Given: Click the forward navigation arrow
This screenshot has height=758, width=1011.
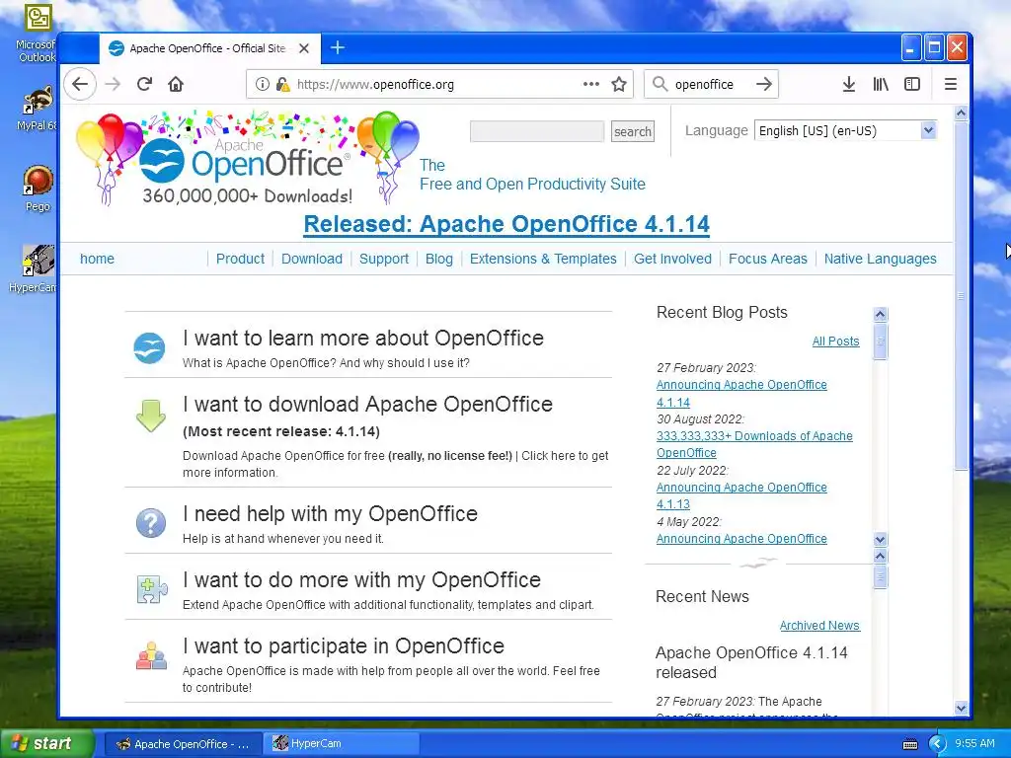Looking at the screenshot, I should pyautogui.click(x=113, y=84).
